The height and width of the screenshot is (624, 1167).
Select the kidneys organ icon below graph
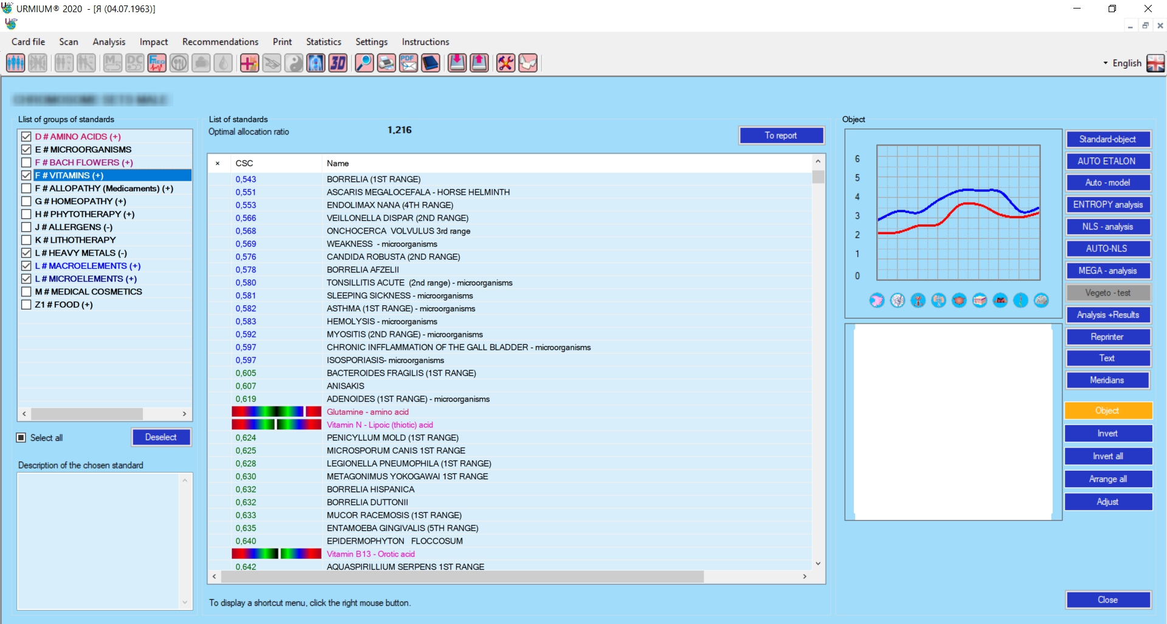click(938, 300)
